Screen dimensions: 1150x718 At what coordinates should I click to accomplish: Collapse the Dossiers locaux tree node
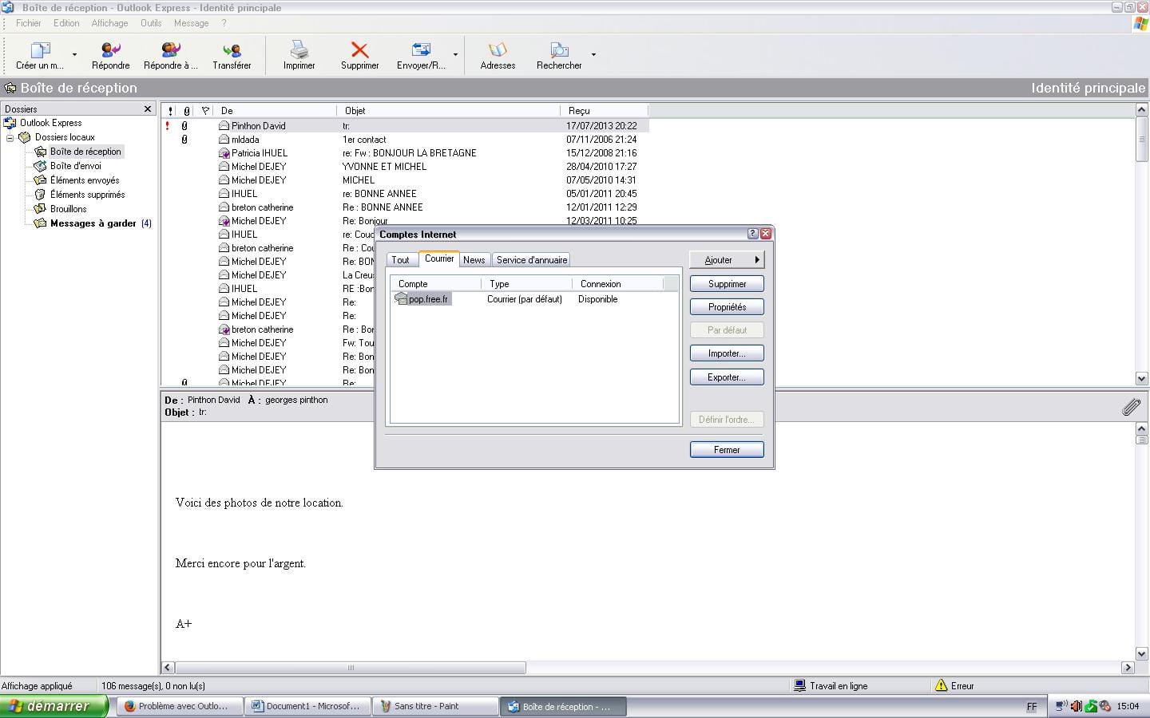tap(10, 137)
